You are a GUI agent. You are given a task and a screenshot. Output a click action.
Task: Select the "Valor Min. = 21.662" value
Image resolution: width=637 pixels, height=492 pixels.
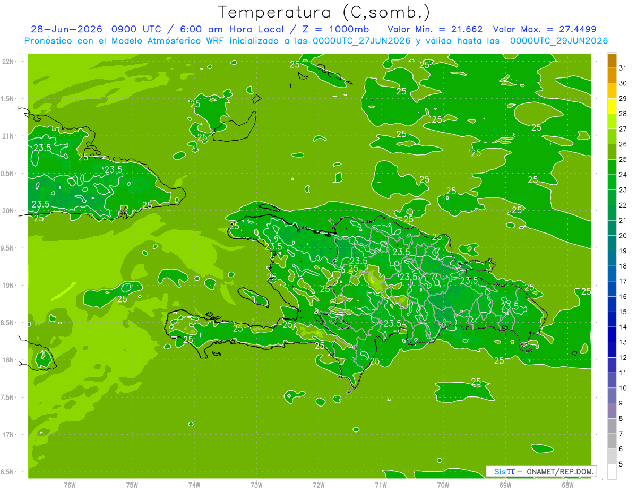(x=435, y=29)
